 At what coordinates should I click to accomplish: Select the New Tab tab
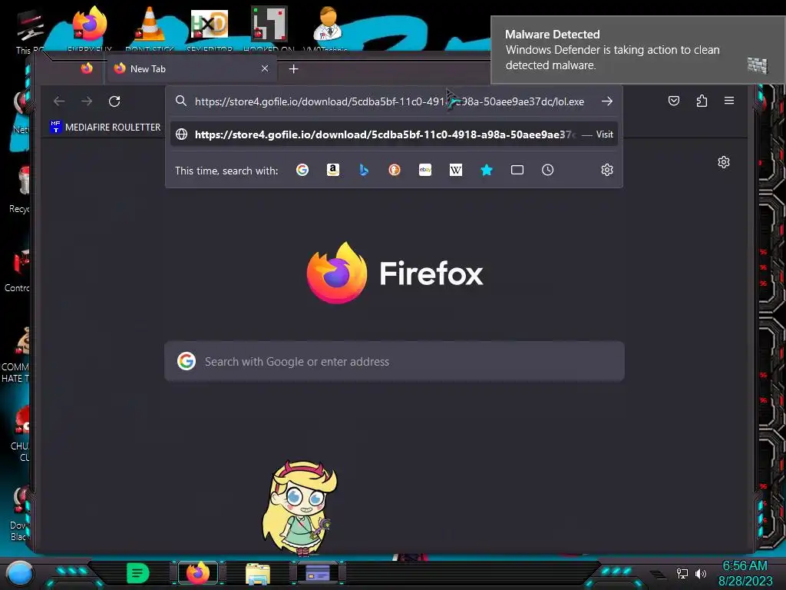(191, 68)
